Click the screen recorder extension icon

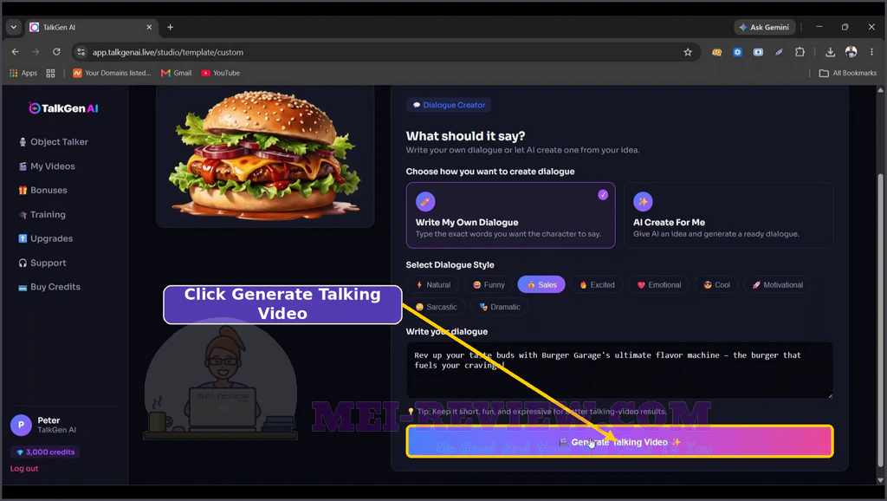click(758, 52)
